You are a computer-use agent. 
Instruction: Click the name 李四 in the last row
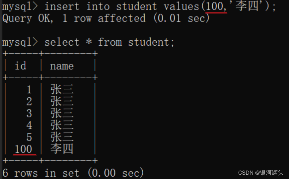pos(62,149)
